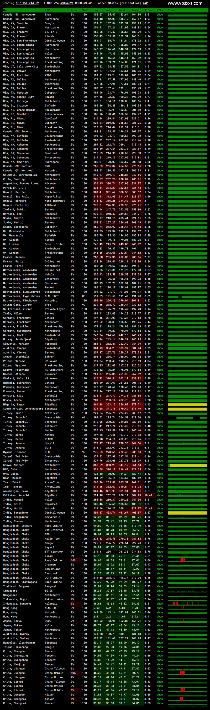
Task: Show MTR for the Vancouver Shaw row
Action: coord(160,15)
